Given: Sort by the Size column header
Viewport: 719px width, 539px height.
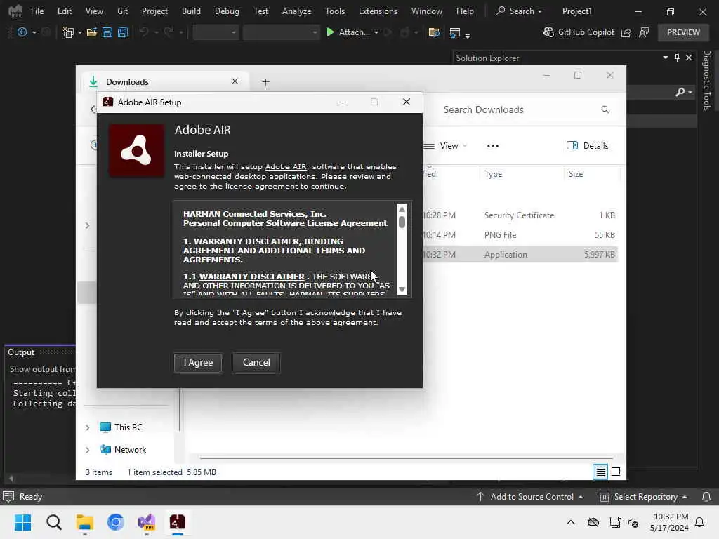Looking at the screenshot, I should 576,174.
